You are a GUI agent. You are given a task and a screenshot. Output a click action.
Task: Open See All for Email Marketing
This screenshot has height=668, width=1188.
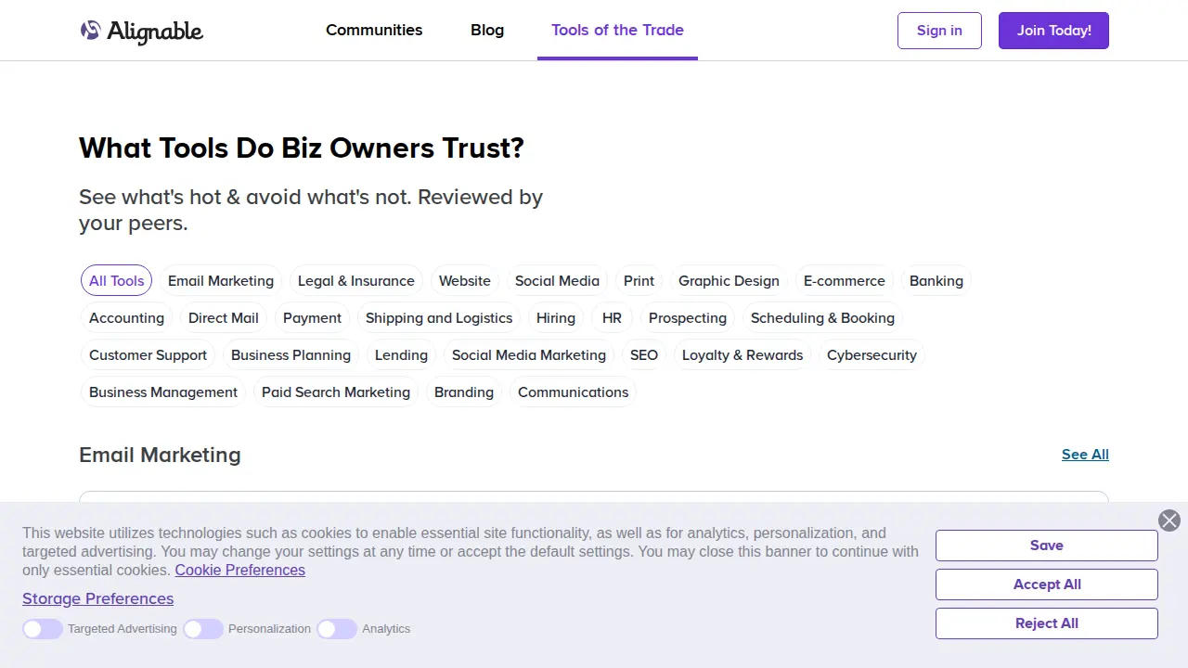(x=1085, y=455)
